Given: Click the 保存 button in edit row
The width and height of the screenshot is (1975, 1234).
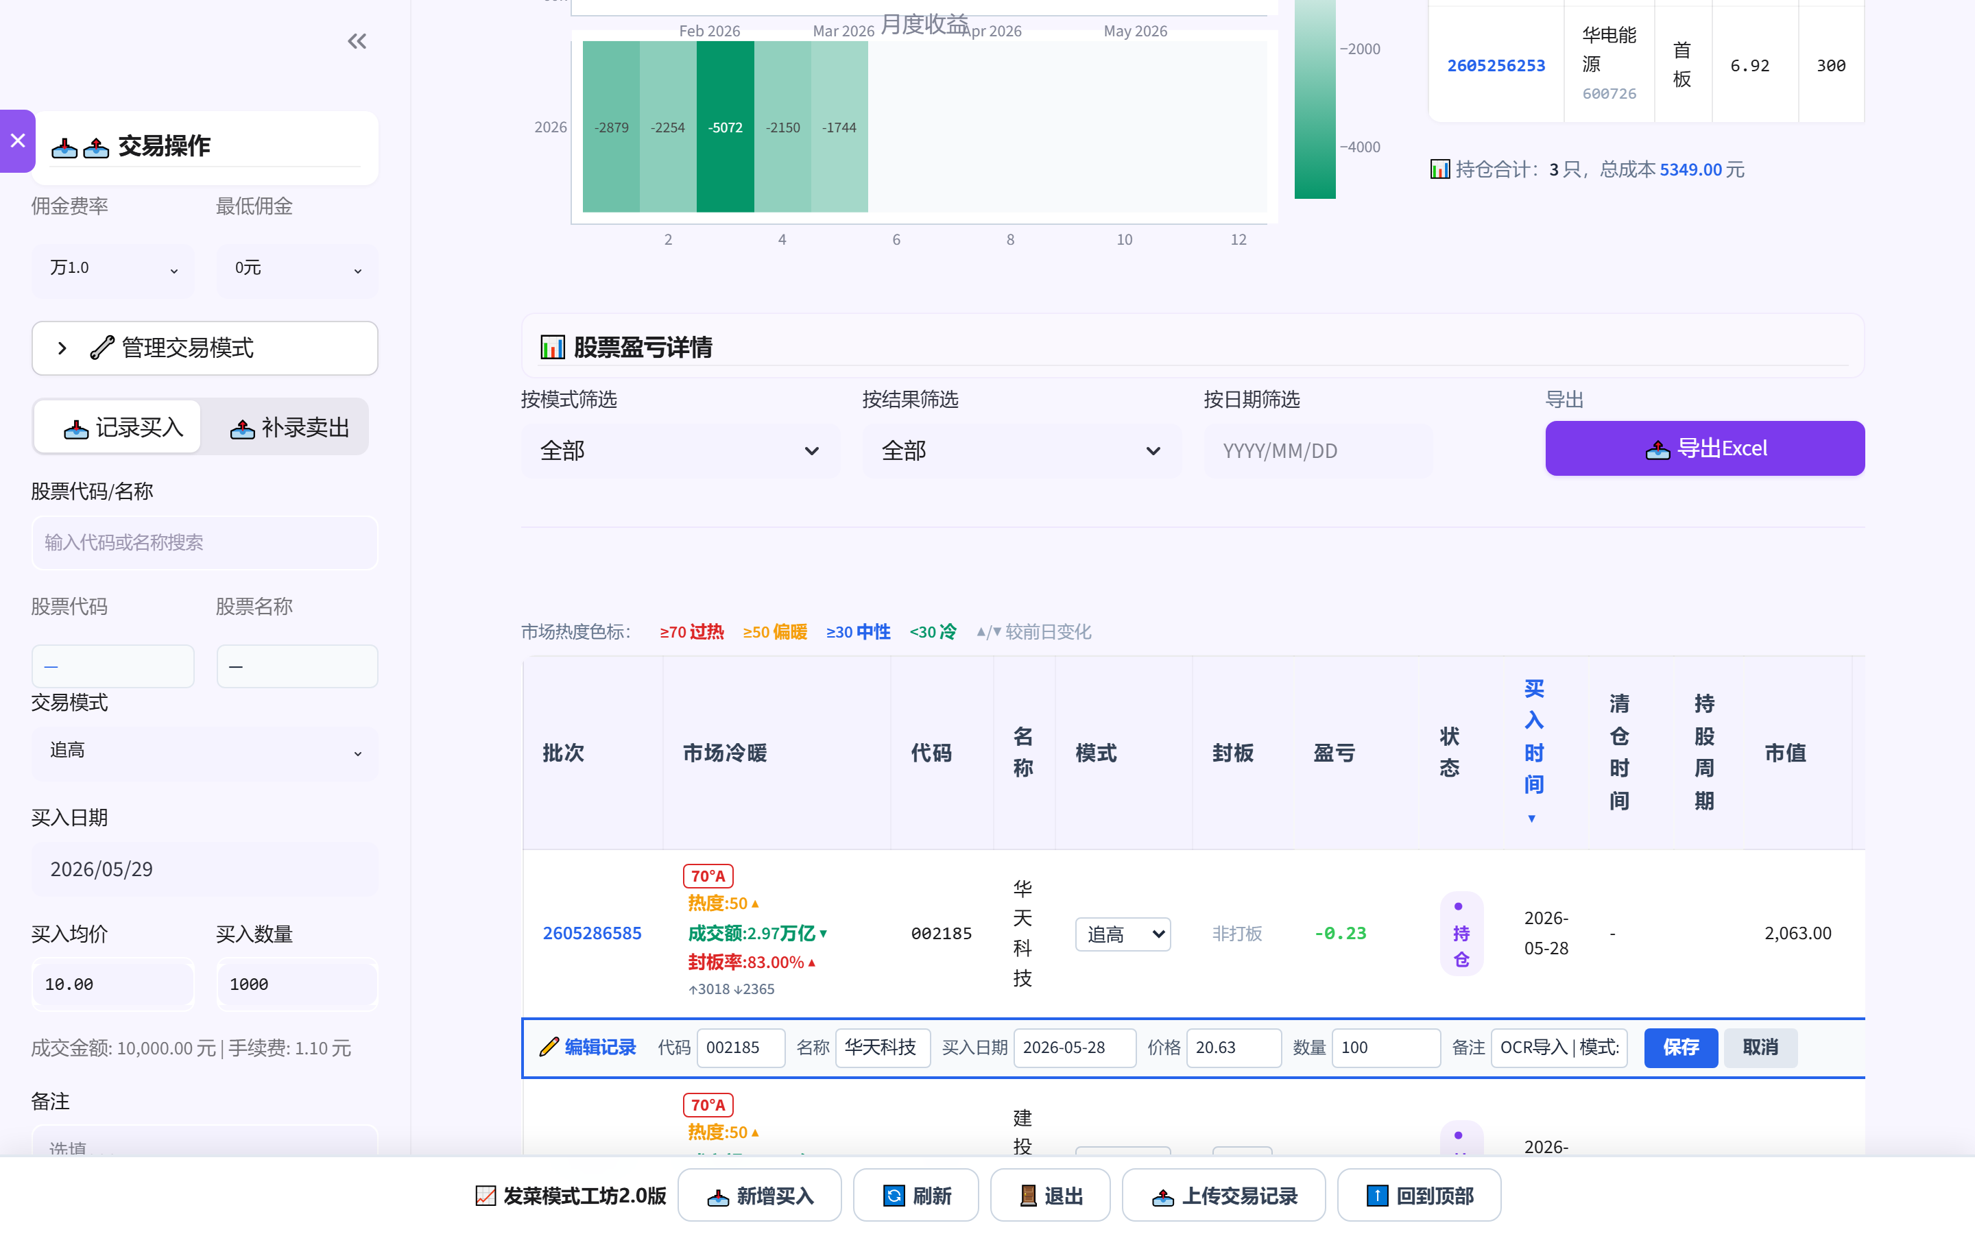Looking at the screenshot, I should pyautogui.click(x=1680, y=1047).
